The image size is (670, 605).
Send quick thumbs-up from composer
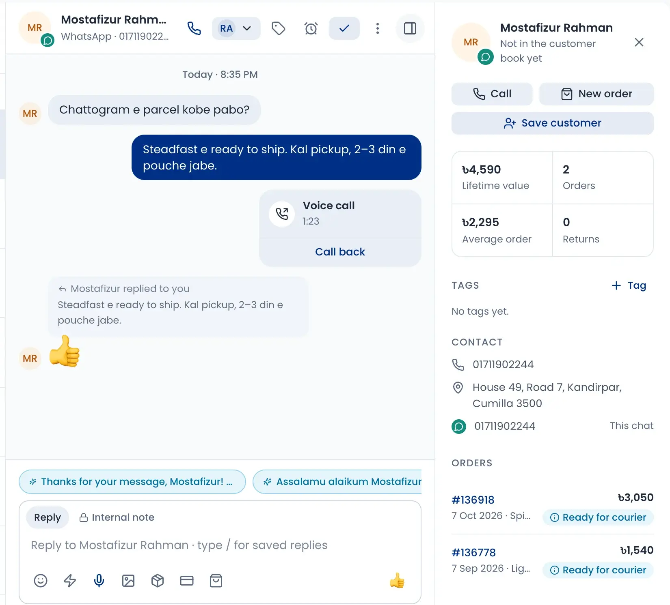point(397,581)
